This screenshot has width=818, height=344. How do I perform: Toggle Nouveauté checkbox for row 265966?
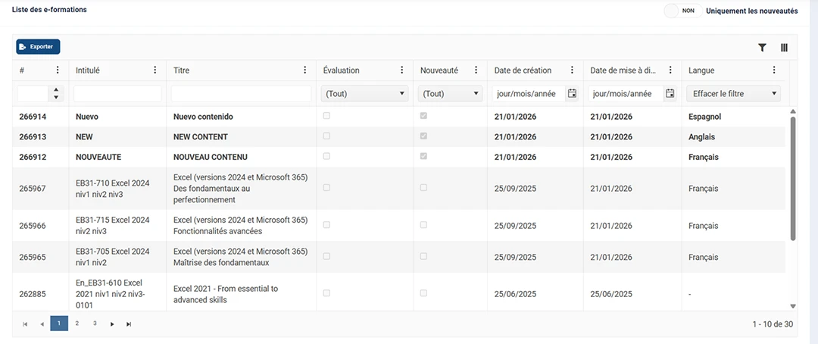423,225
